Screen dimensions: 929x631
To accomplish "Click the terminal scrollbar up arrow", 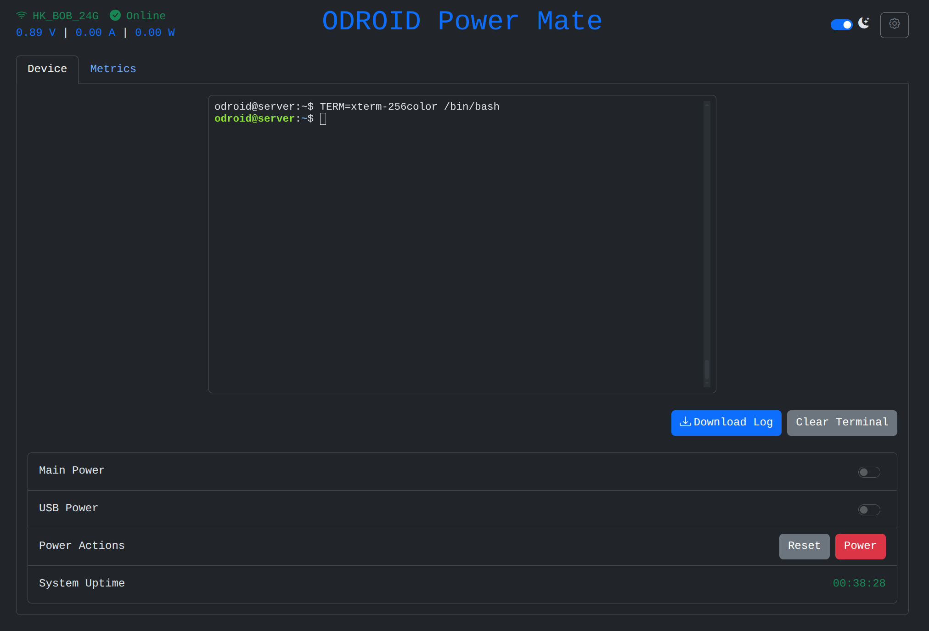I will 707,105.
